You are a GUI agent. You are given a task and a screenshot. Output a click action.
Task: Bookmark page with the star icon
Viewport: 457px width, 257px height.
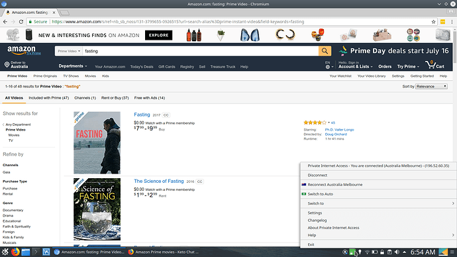(433, 22)
